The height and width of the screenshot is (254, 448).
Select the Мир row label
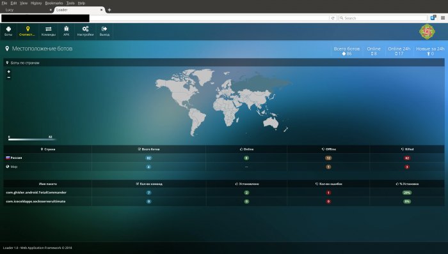pos(13,167)
